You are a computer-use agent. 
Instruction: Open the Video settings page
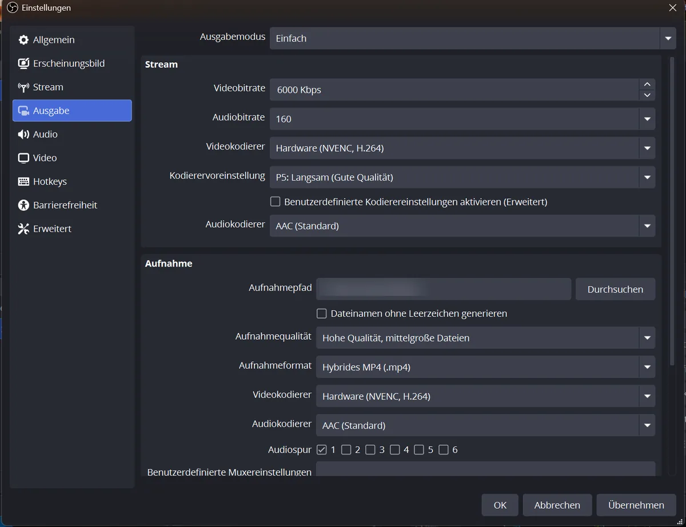72,158
